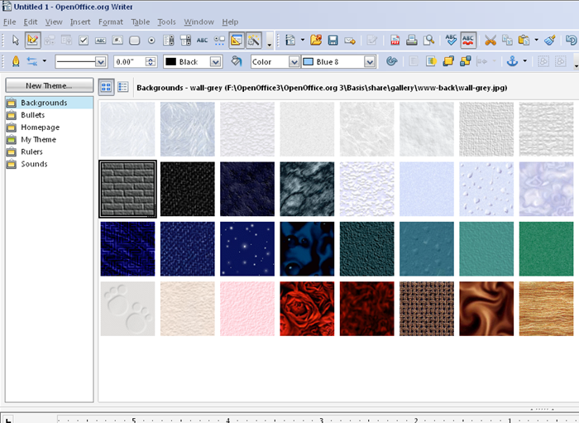579x423 pixels.
Task: Select the Bullets gallery theme
Action: click(x=33, y=115)
